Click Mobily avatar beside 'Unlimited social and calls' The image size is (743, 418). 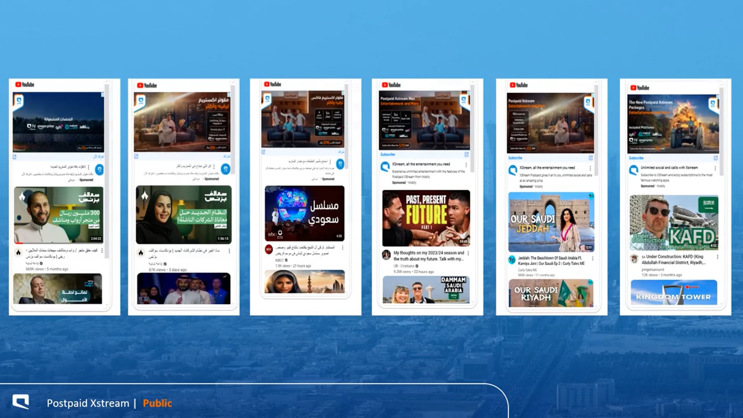pyautogui.click(x=633, y=170)
